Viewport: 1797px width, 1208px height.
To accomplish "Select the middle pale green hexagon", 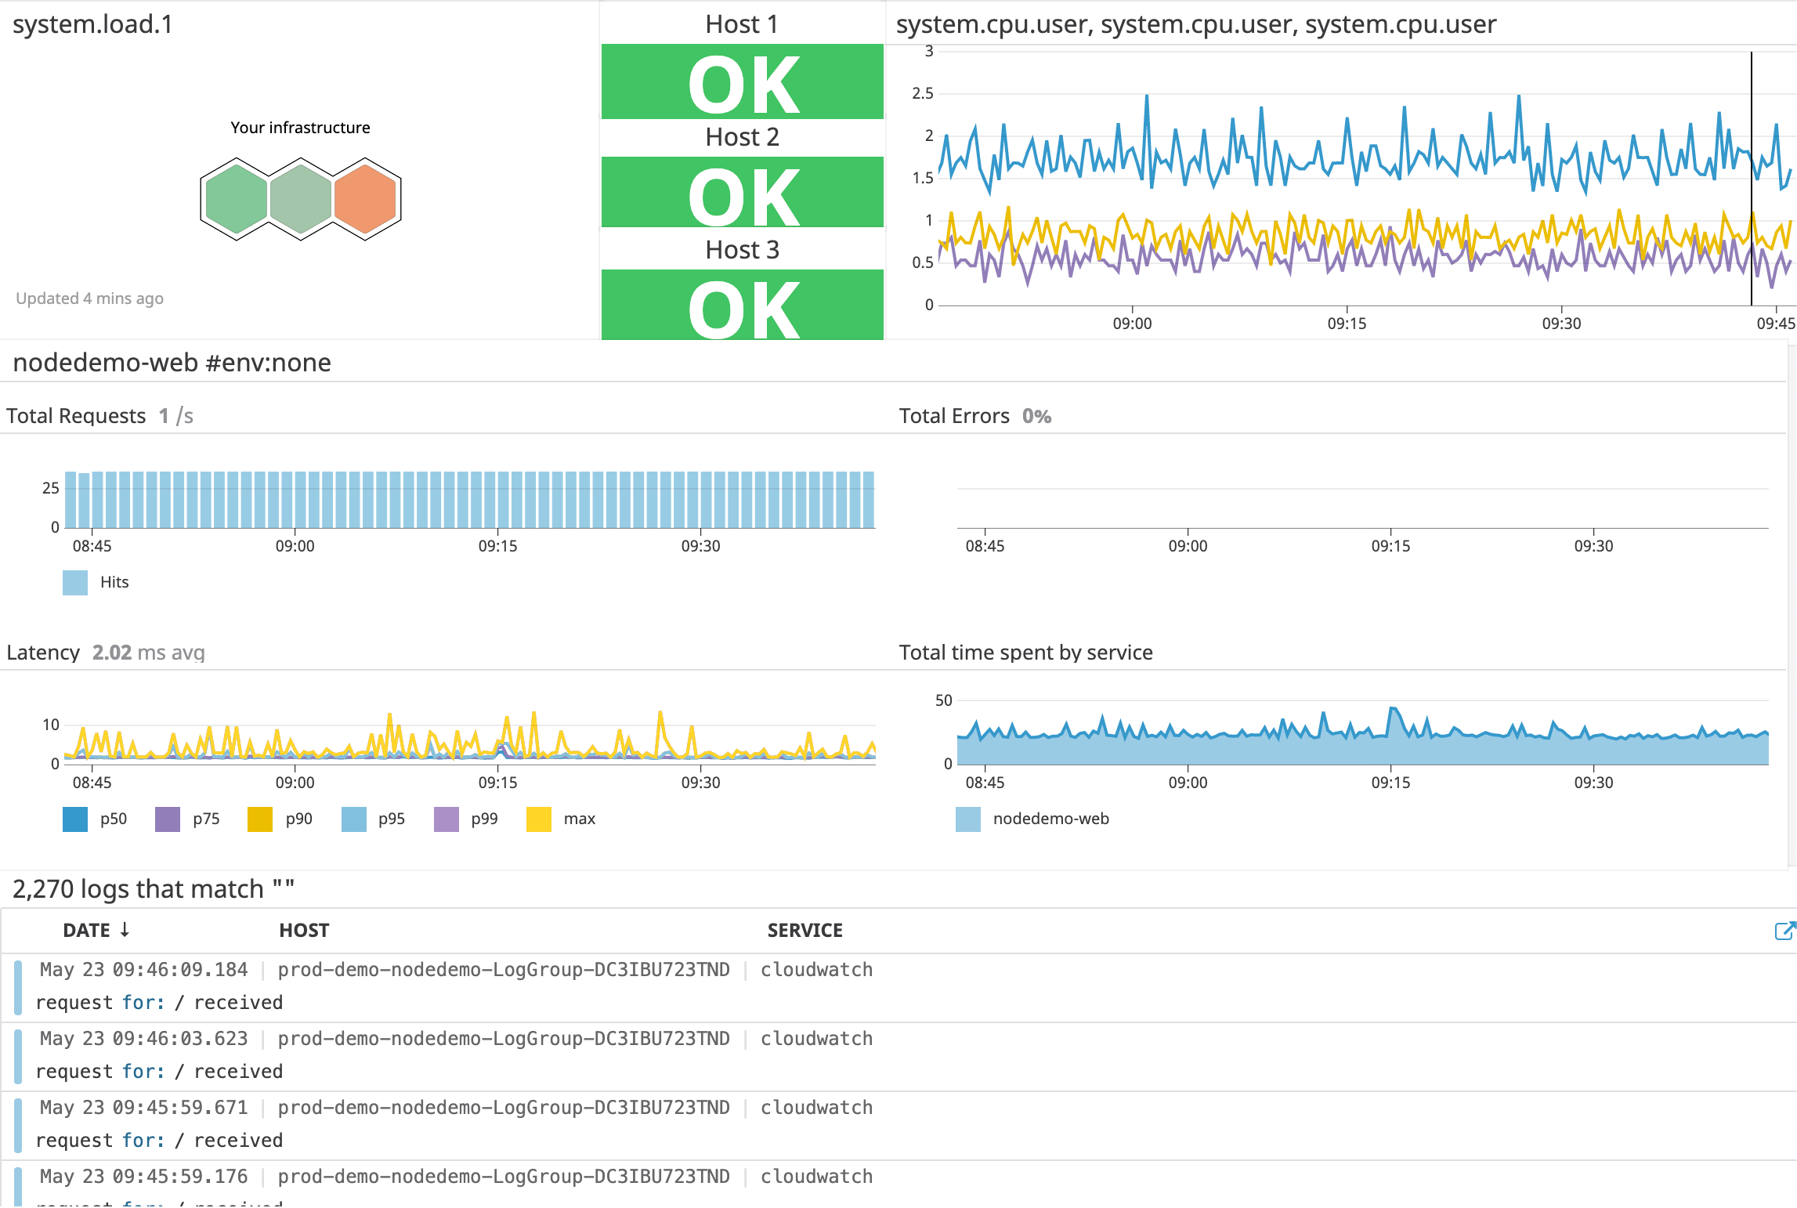I will (301, 199).
